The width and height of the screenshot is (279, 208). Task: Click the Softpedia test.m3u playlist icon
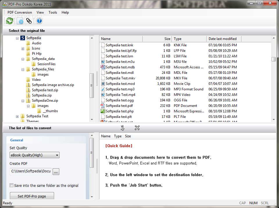click(x=103, y=61)
